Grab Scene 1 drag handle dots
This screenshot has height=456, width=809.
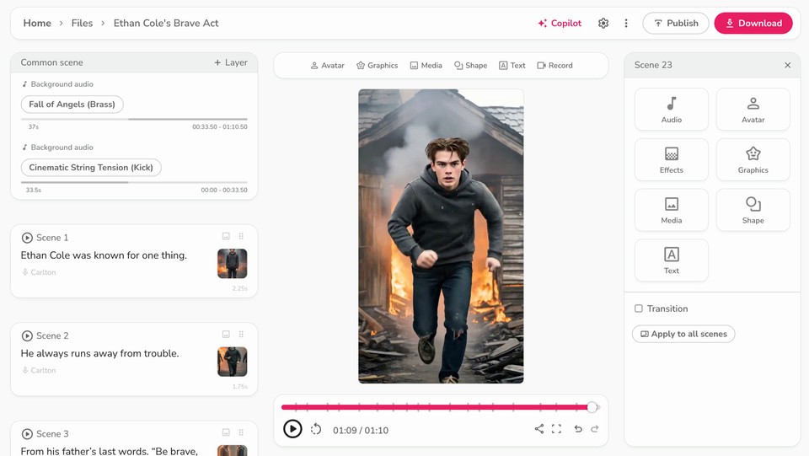tap(241, 236)
